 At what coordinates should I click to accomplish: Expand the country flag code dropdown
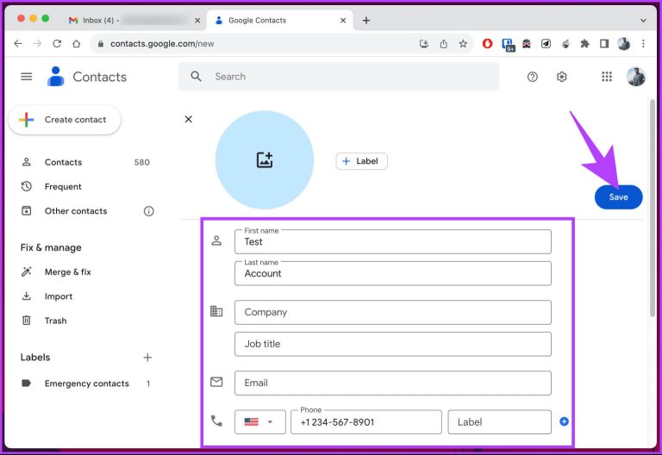pos(259,421)
